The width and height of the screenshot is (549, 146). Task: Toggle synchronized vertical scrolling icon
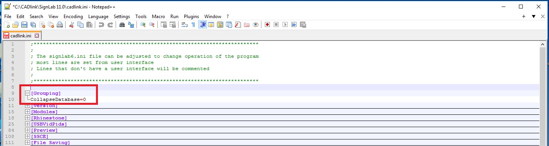[x=163, y=25]
